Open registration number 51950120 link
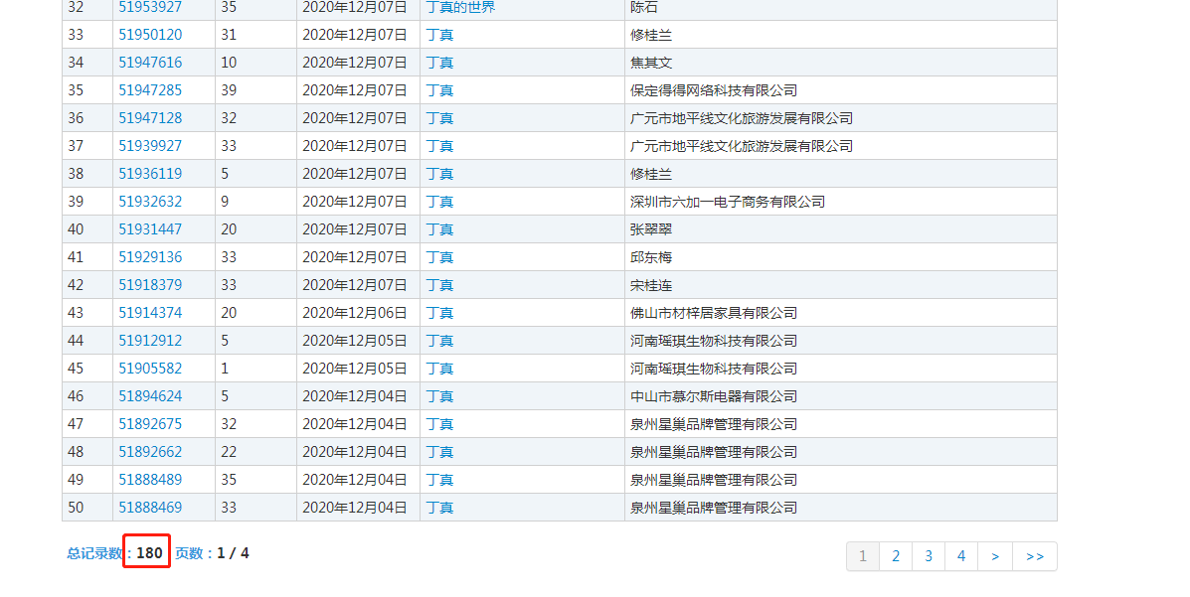The width and height of the screenshot is (1190, 597). coord(150,35)
